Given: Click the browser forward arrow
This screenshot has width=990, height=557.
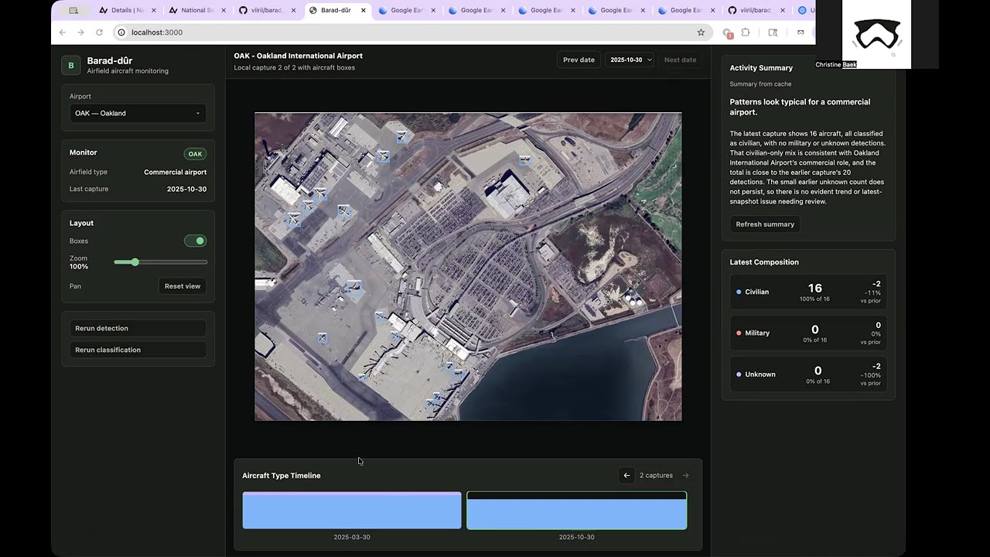Looking at the screenshot, I should coord(80,32).
